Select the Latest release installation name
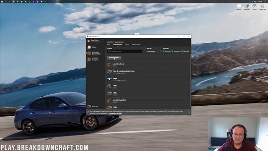Viewport: 268px width, 151px height. [119, 64]
